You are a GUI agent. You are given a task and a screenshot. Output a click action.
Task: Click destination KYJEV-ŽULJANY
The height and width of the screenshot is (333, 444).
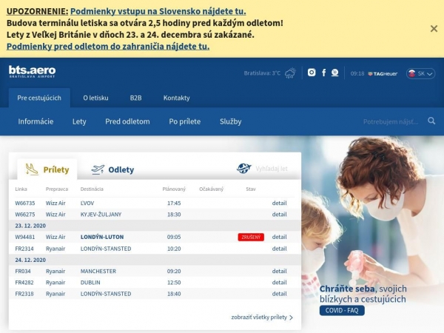tap(101, 215)
